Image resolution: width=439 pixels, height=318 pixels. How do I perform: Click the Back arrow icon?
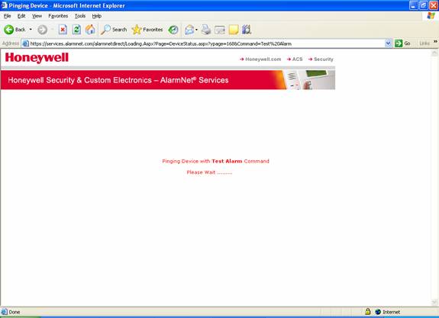(x=9, y=30)
